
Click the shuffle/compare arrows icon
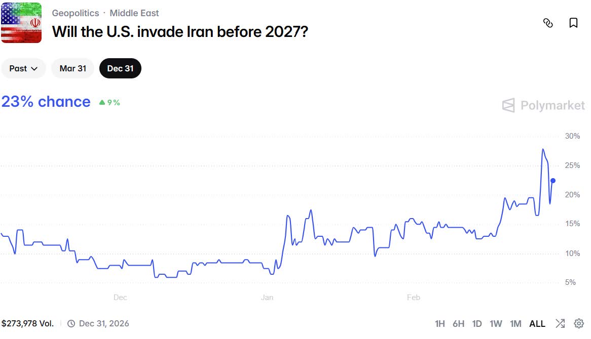pos(560,323)
